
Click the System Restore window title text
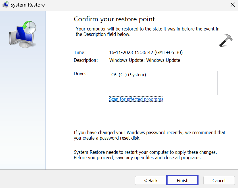coord(28,5)
